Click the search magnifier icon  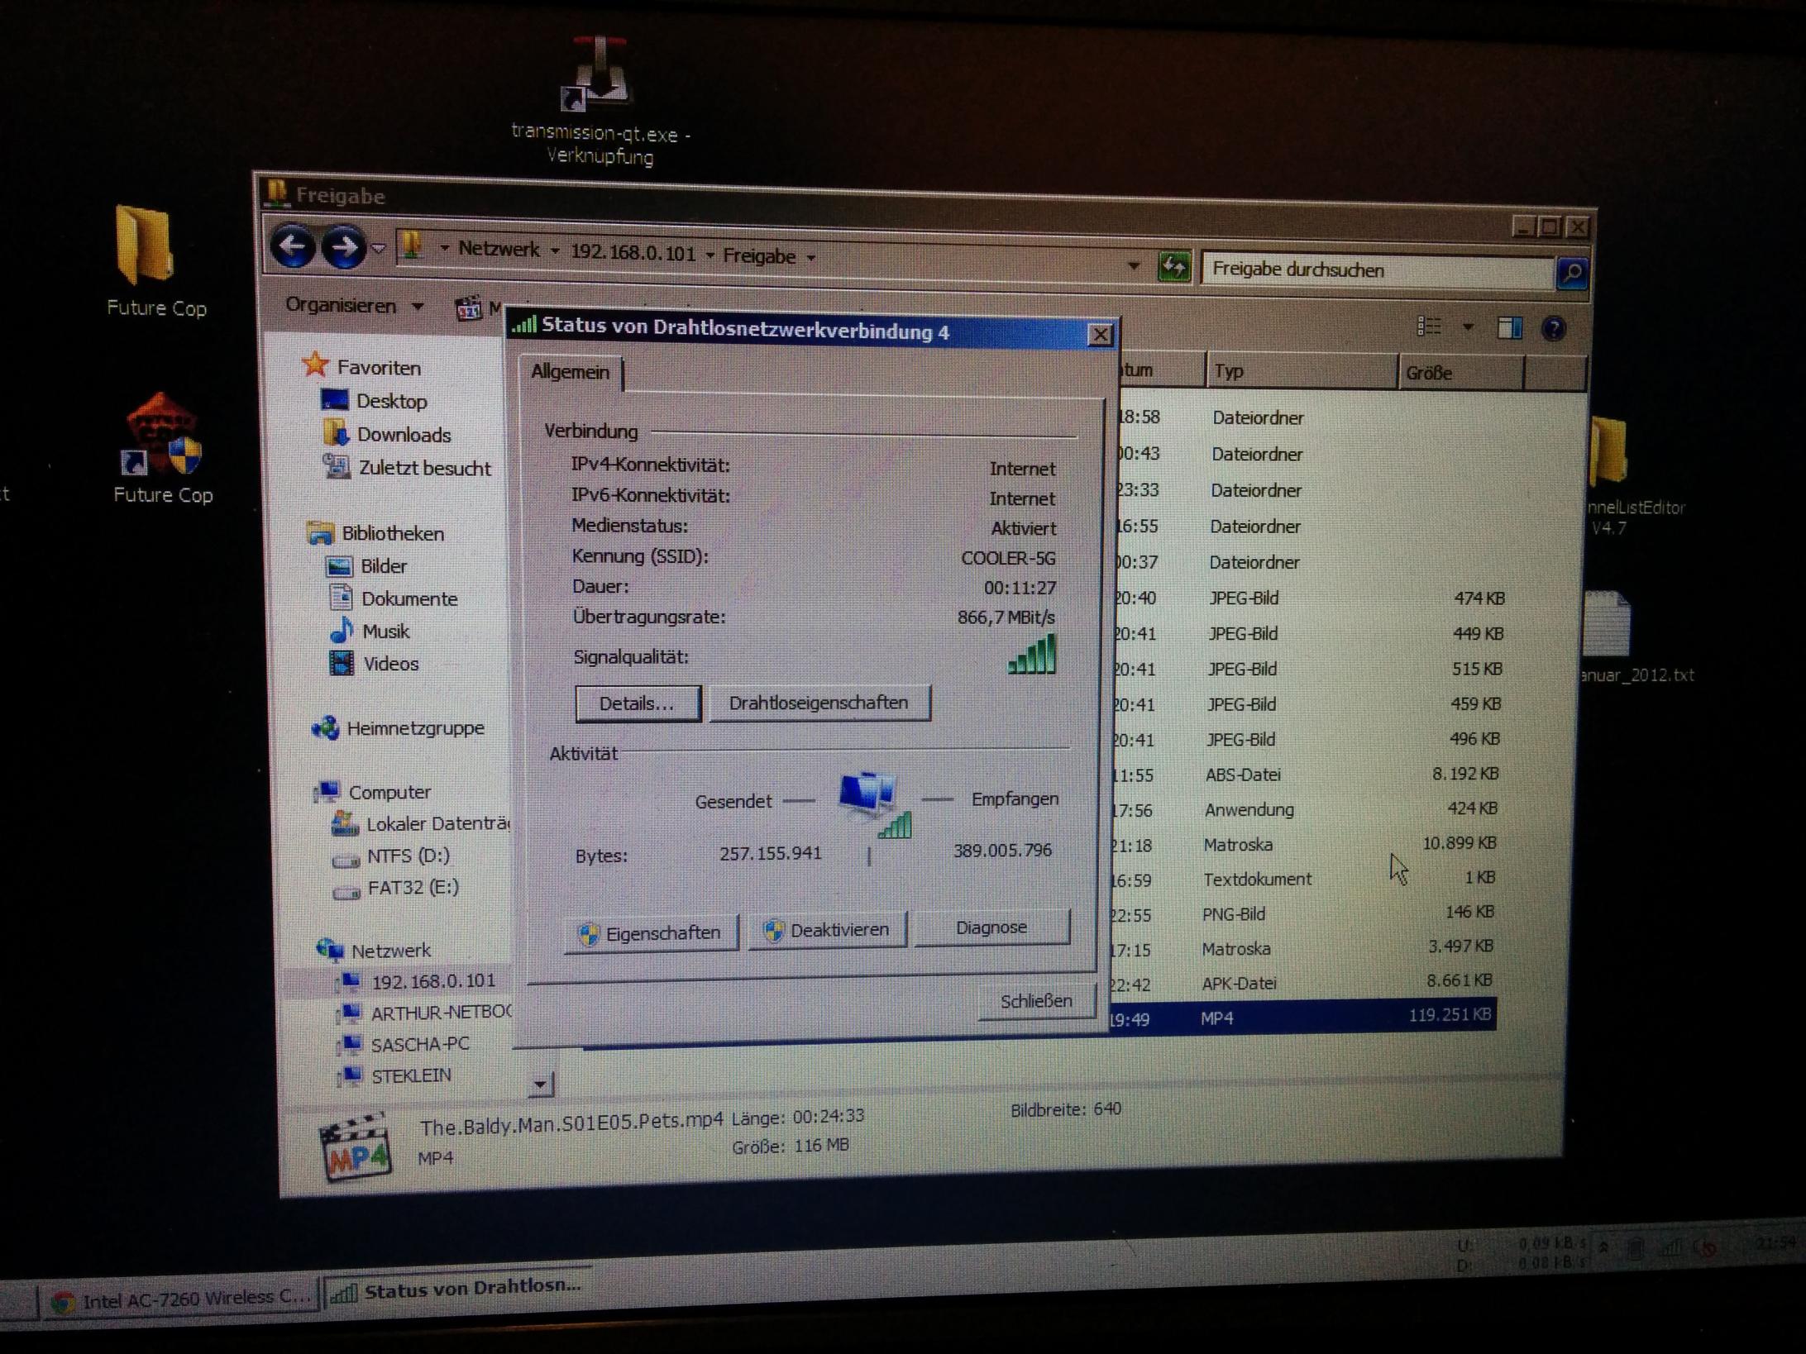tap(1571, 273)
